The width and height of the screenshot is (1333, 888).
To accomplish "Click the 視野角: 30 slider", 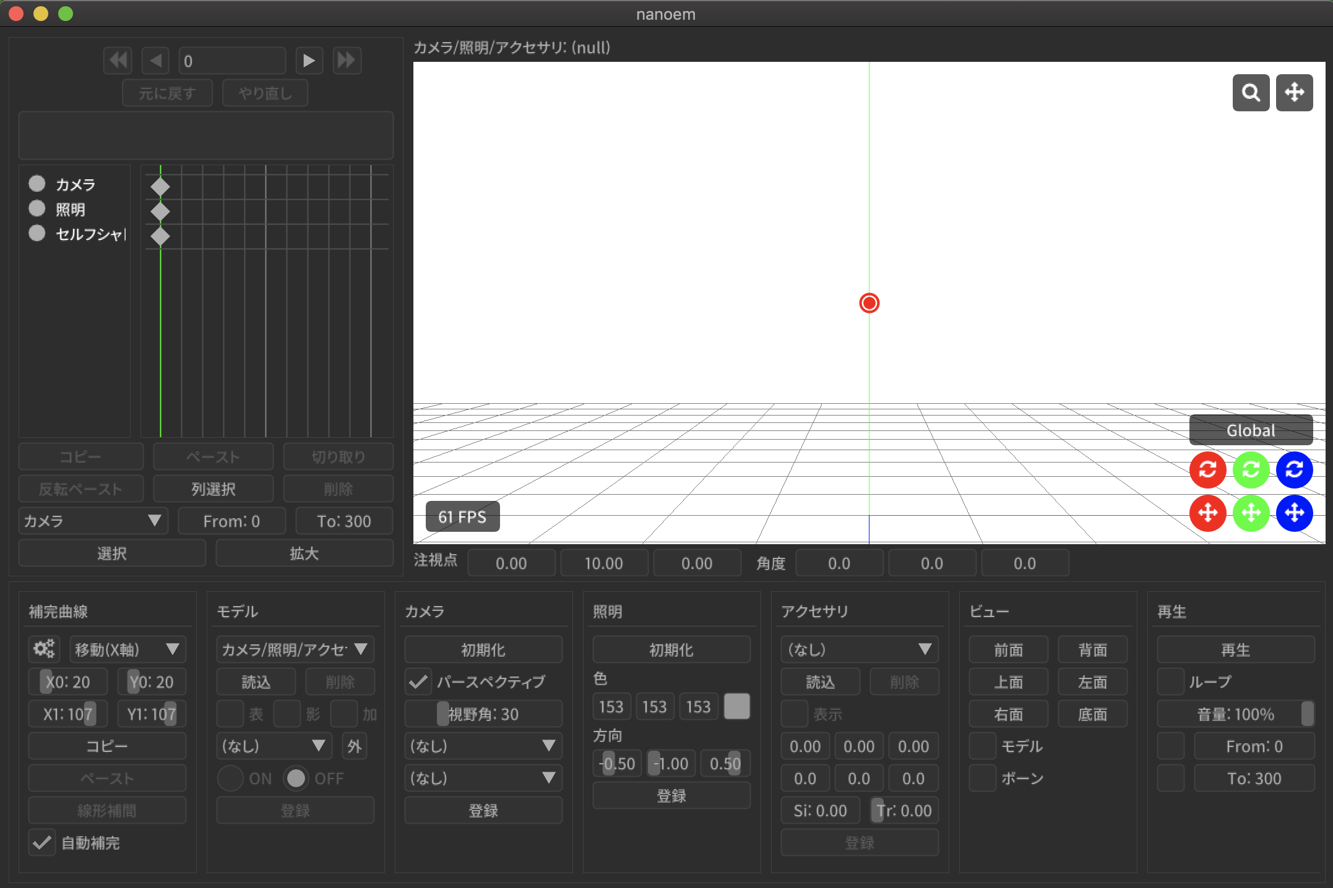I will 483,714.
